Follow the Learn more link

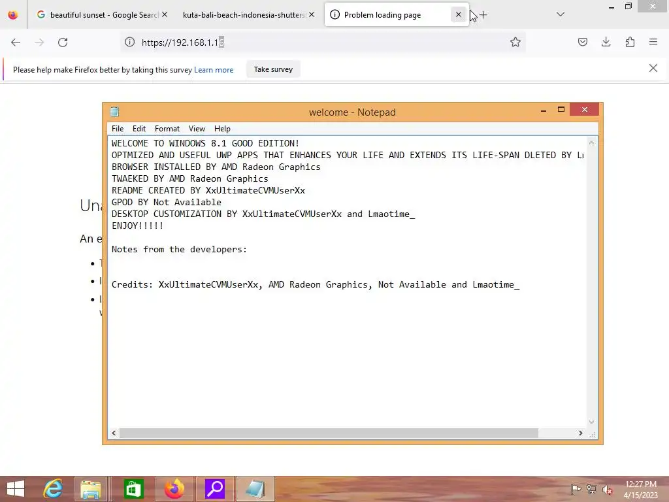214,70
